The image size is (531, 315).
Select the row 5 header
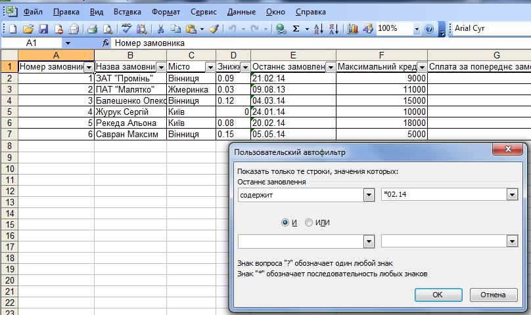(9, 112)
